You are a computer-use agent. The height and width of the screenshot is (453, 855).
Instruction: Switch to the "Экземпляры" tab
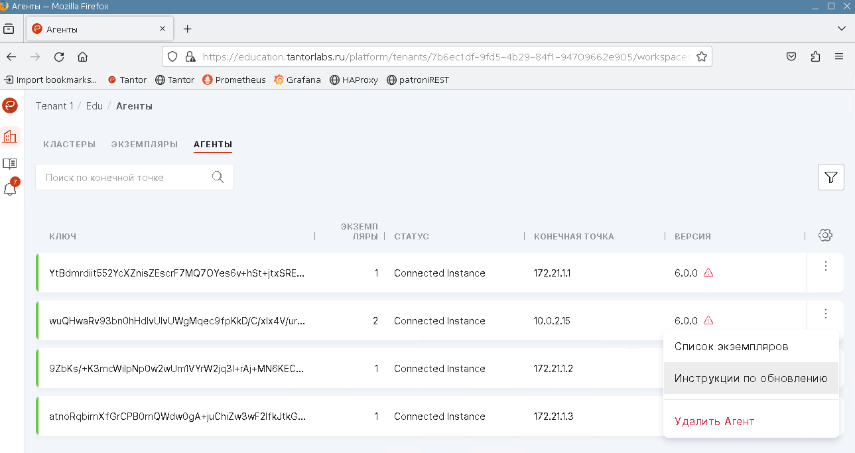click(x=144, y=144)
